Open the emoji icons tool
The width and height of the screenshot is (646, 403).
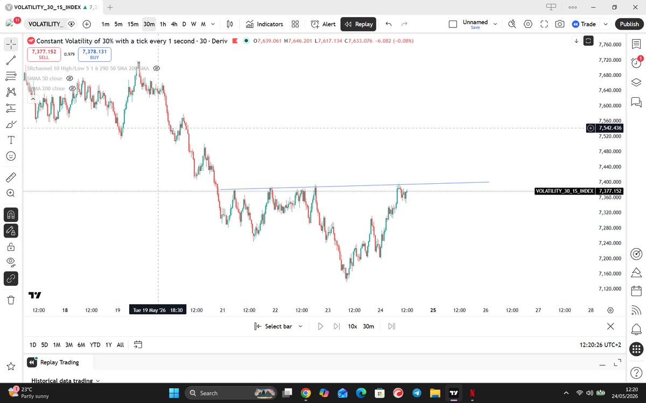(x=11, y=156)
